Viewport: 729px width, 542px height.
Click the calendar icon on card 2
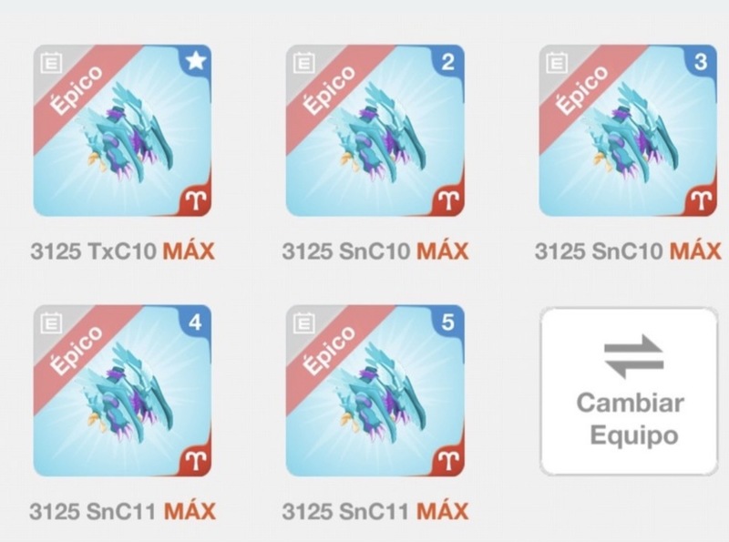pos(304,63)
